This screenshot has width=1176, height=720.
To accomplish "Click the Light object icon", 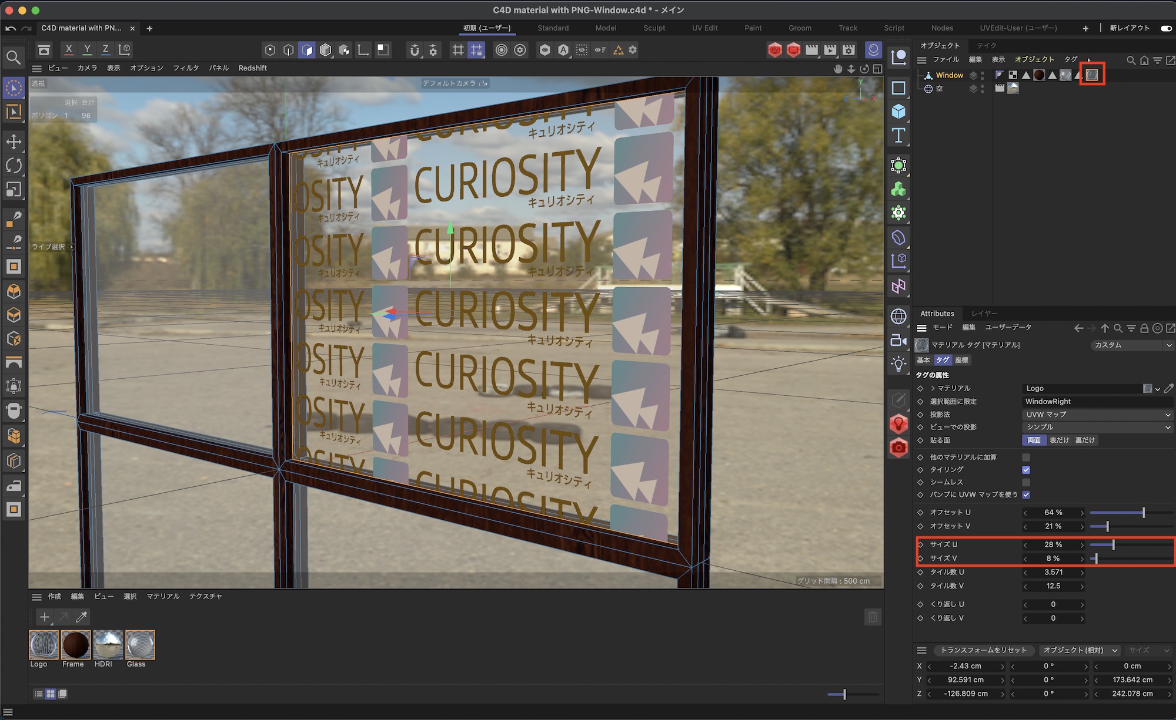I will click(898, 364).
